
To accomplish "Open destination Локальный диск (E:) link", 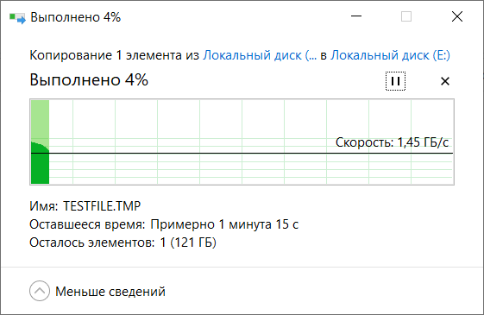I will point(390,55).
